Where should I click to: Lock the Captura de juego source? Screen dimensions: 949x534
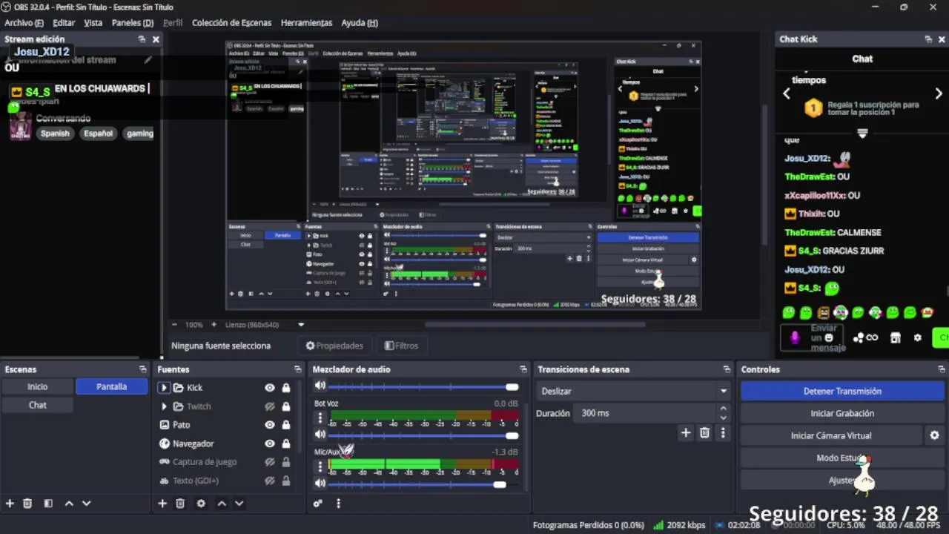pyautogui.click(x=286, y=462)
